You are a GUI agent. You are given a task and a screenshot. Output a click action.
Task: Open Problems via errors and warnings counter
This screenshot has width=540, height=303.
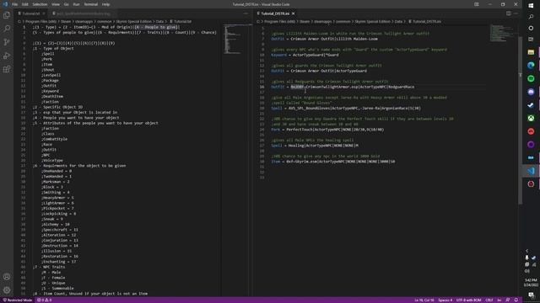click(44, 300)
